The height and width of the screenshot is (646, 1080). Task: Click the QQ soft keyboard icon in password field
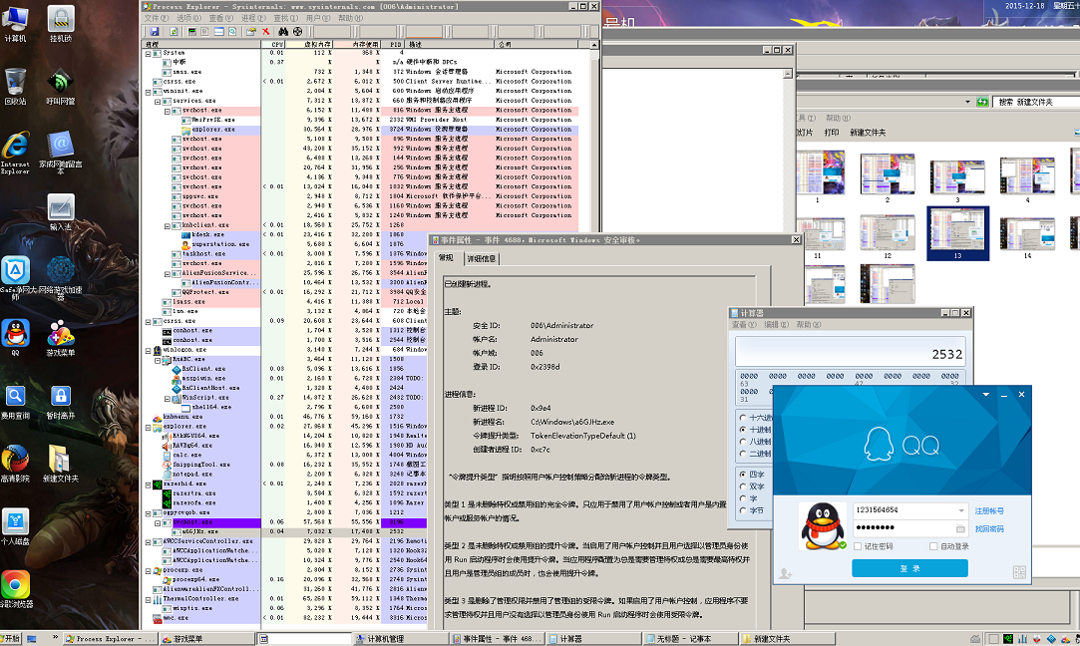[x=960, y=528]
